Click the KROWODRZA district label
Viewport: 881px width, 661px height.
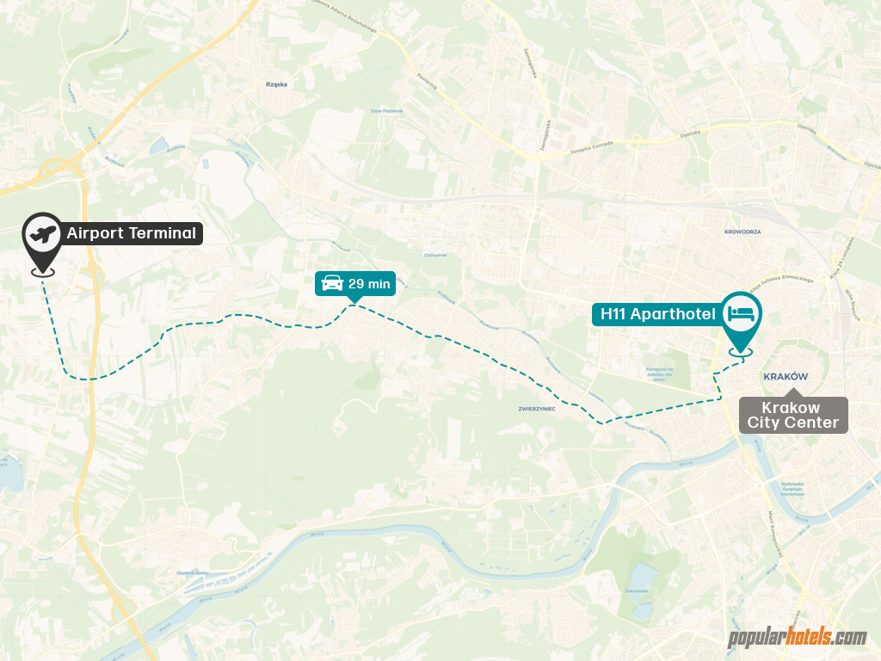[x=742, y=232]
